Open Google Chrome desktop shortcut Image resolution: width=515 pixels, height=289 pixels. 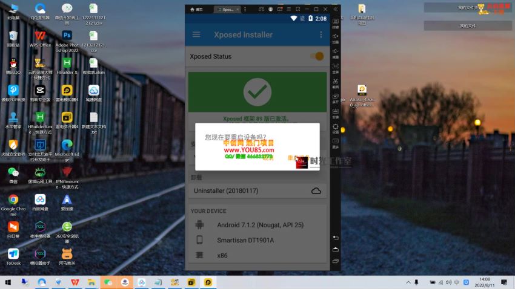[13, 205]
